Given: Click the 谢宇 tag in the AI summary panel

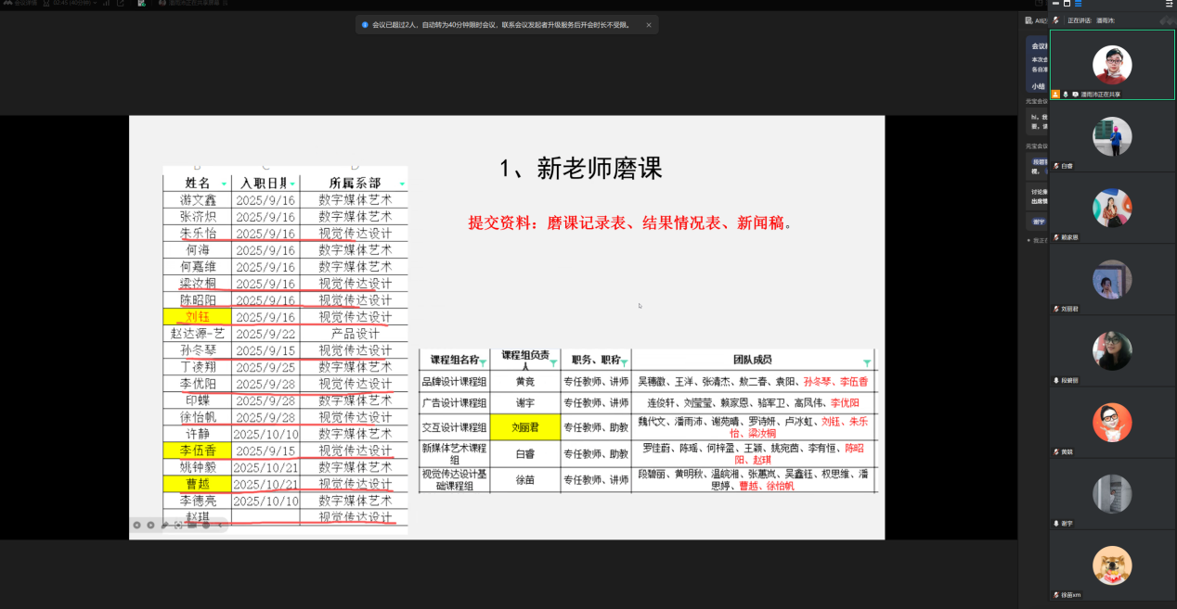Looking at the screenshot, I should tap(1038, 222).
